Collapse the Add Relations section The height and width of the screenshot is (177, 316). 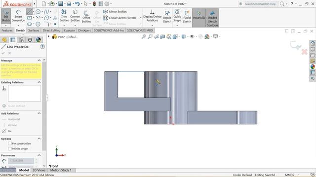[x=39, y=114]
